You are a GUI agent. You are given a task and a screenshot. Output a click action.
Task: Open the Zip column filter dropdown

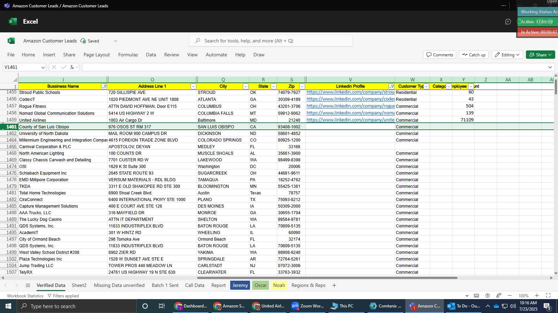(302, 86)
